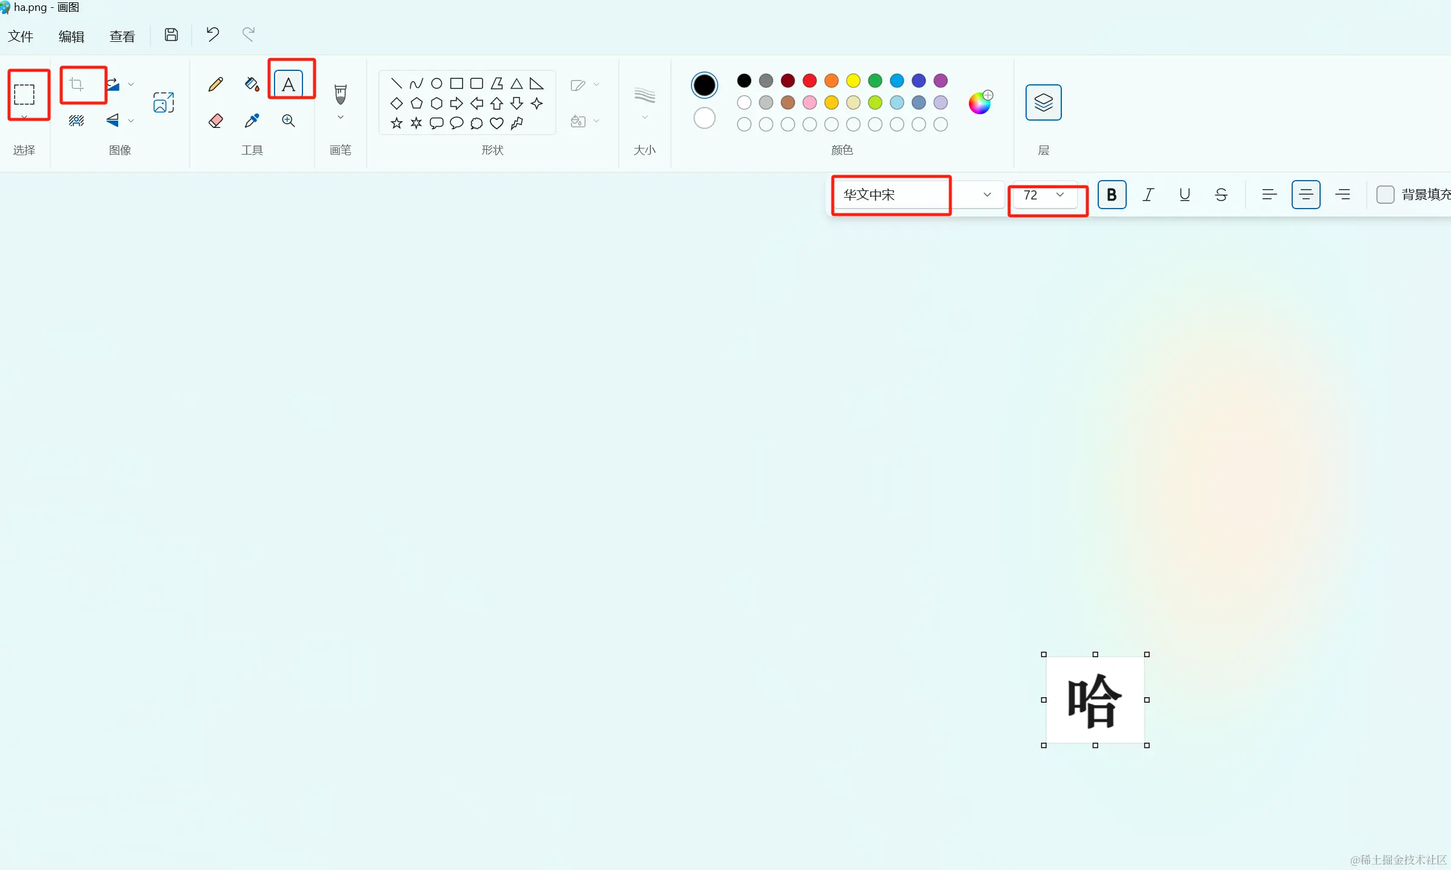
Task: Click inside the 哈 text box
Action: click(x=1095, y=700)
